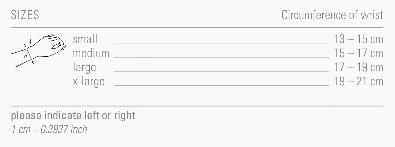Click the leader line in the x-large row

[221, 85]
